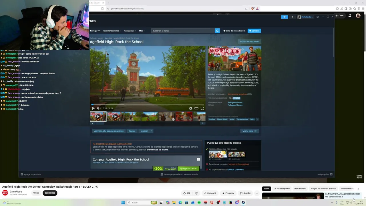The width and height of the screenshot is (366, 206).
Task: Click the Seguir button
Action: [x=132, y=131]
